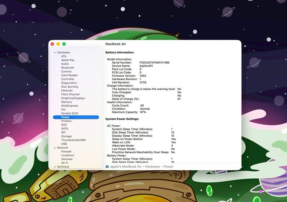Open the Firewall network entry
The image size is (287, 202).
pos(66,151)
